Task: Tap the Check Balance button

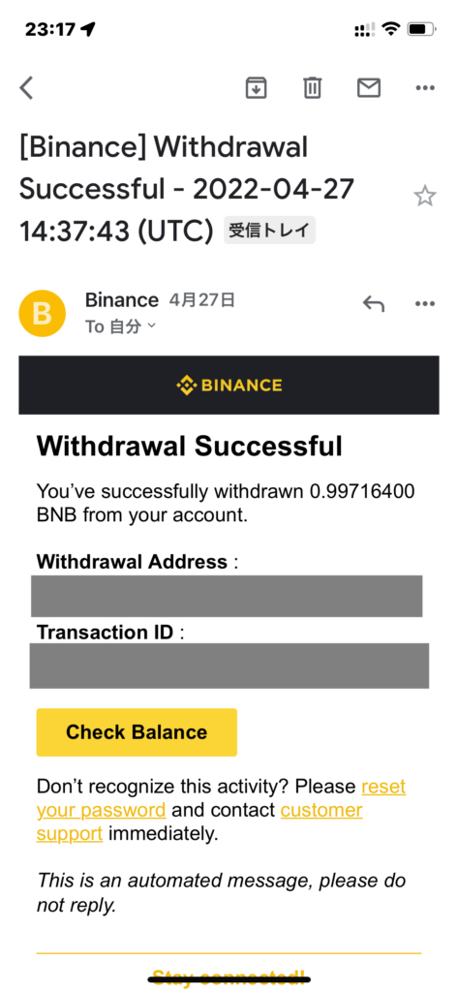Action: 137,732
